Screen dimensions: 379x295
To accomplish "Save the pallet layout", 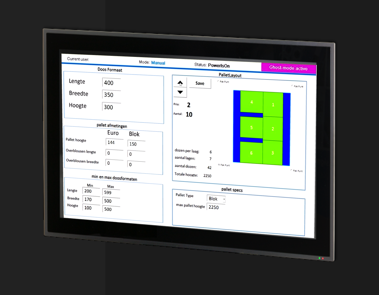I will pos(200,83).
